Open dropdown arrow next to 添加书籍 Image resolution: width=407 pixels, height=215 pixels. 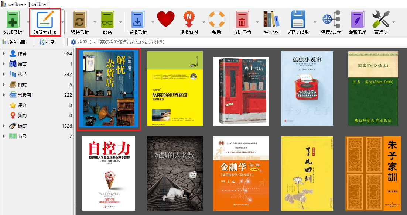click(28, 22)
